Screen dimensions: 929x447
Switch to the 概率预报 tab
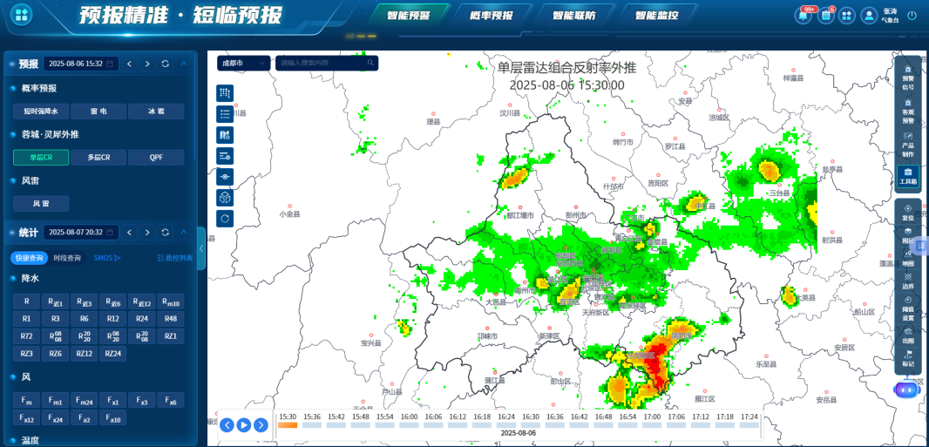pos(492,16)
